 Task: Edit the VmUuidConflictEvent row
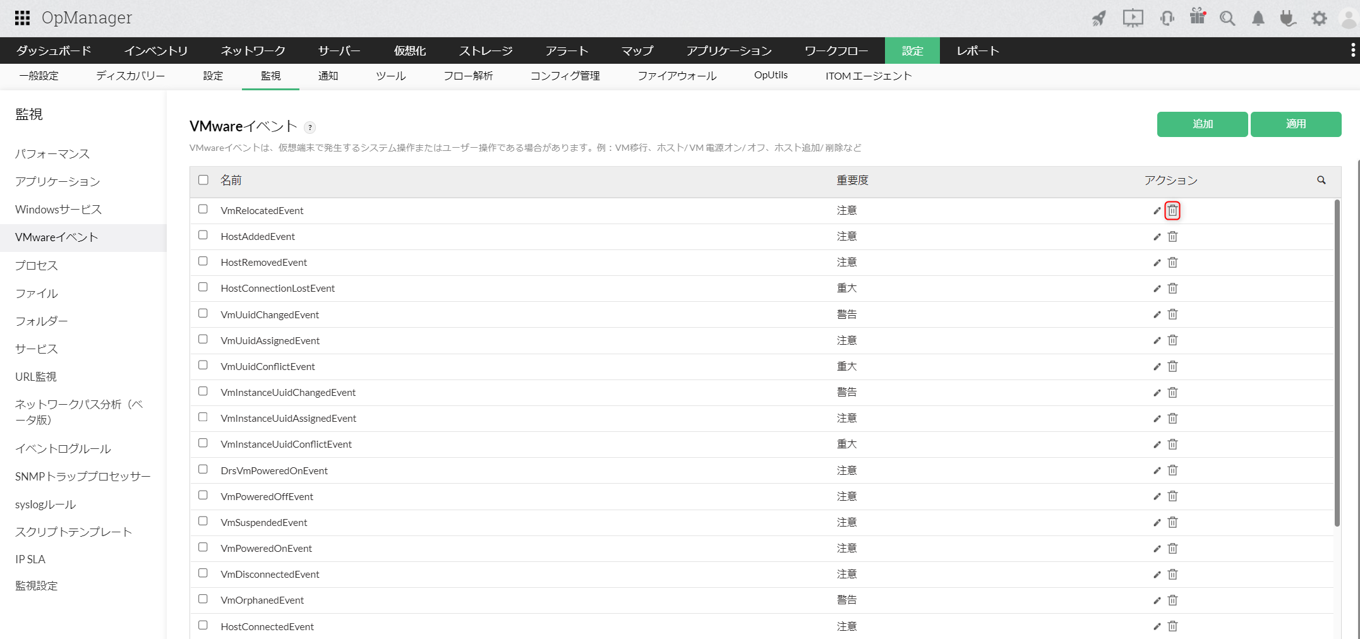coord(1157,367)
